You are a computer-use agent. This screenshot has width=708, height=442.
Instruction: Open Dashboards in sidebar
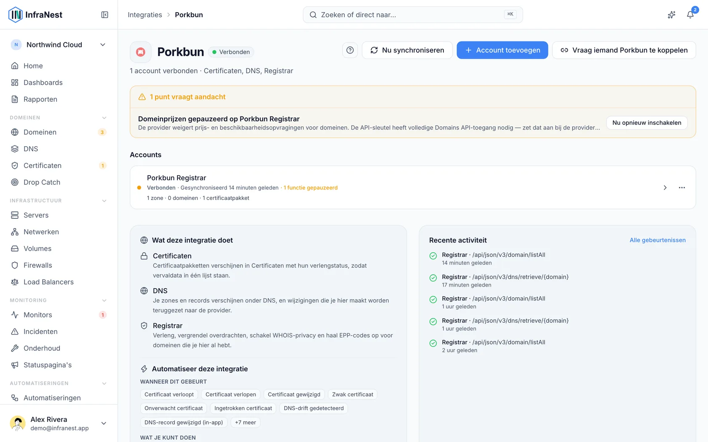(x=59, y=83)
